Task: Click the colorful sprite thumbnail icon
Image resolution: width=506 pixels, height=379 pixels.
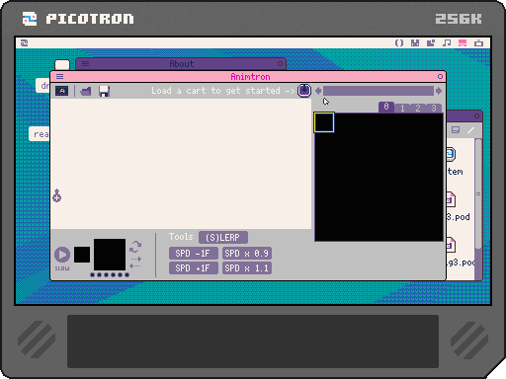Action: [x=62, y=91]
